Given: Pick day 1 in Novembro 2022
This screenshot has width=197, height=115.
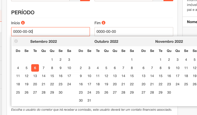Looking at the screenshot, I should (x=161, y=60).
